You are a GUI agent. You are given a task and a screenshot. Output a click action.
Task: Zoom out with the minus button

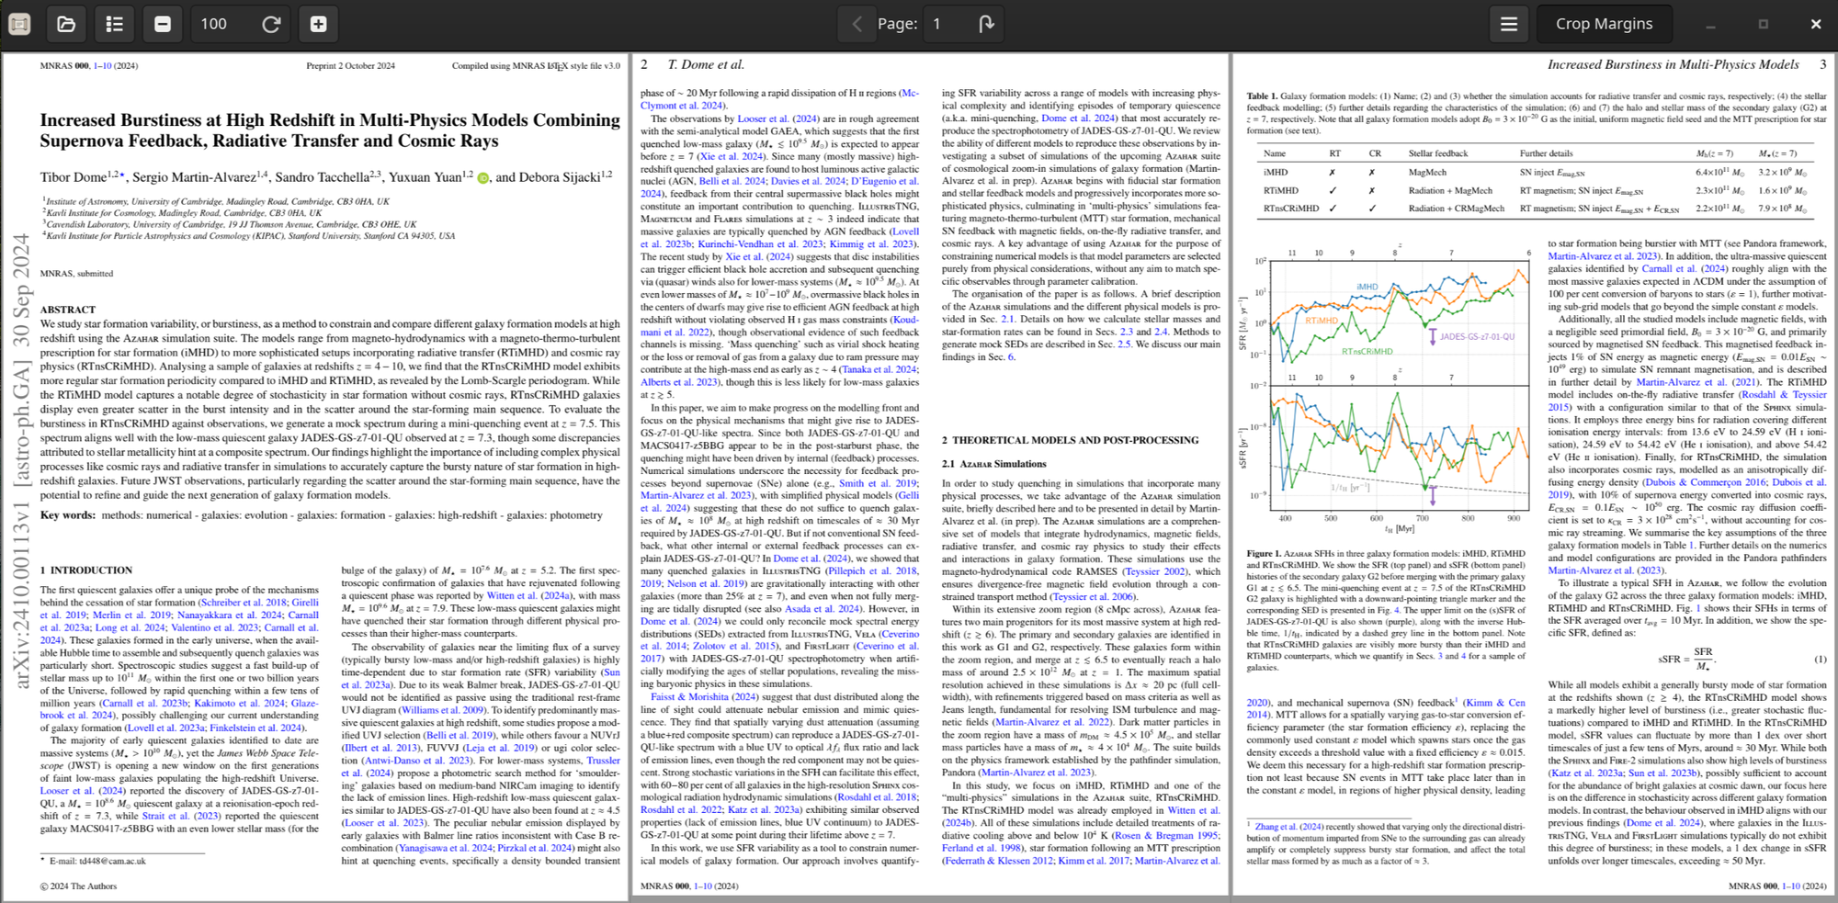(163, 24)
